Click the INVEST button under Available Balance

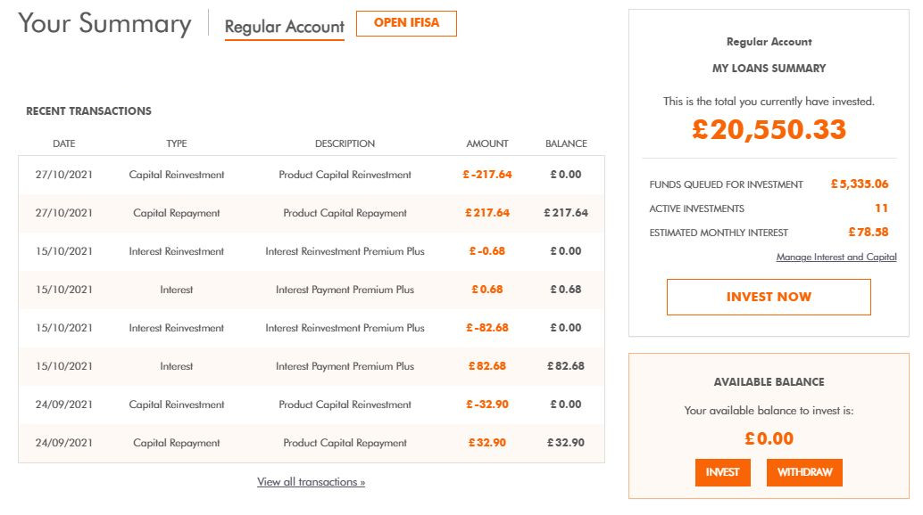click(x=722, y=472)
